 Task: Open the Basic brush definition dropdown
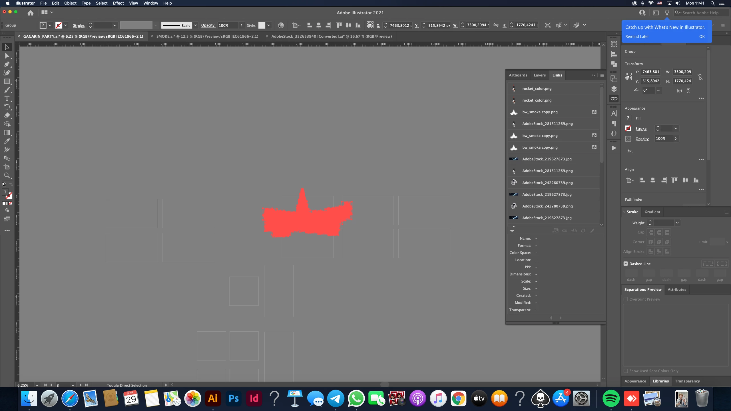pos(196,25)
